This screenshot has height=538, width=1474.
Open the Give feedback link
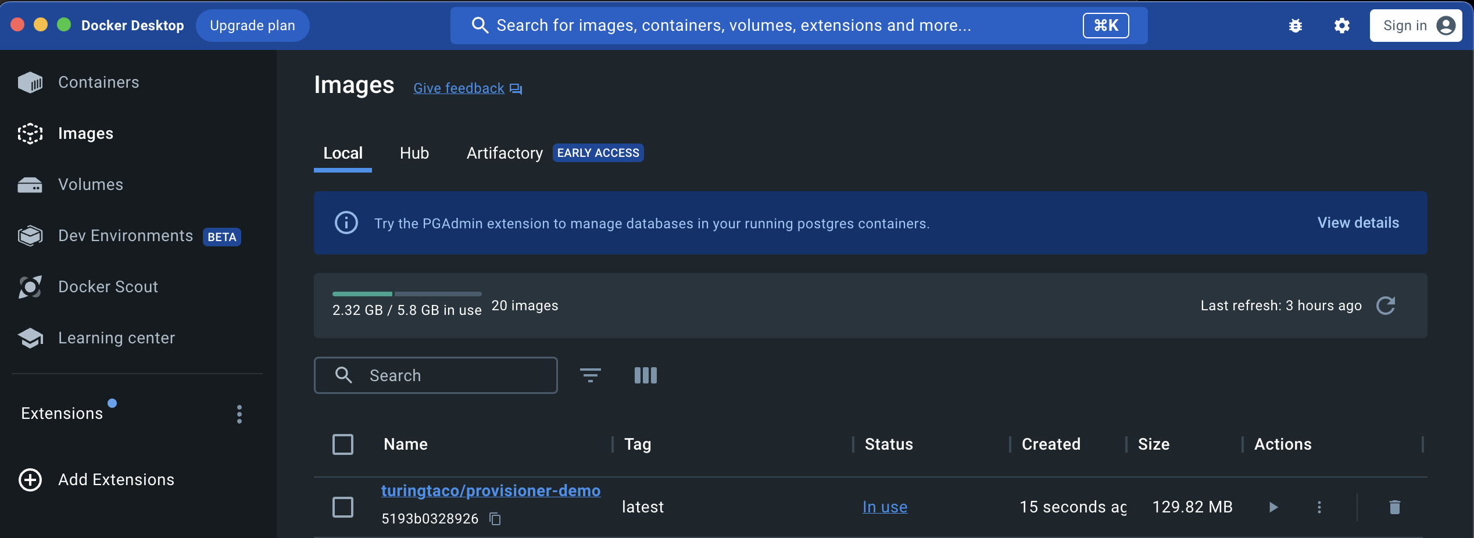point(459,88)
